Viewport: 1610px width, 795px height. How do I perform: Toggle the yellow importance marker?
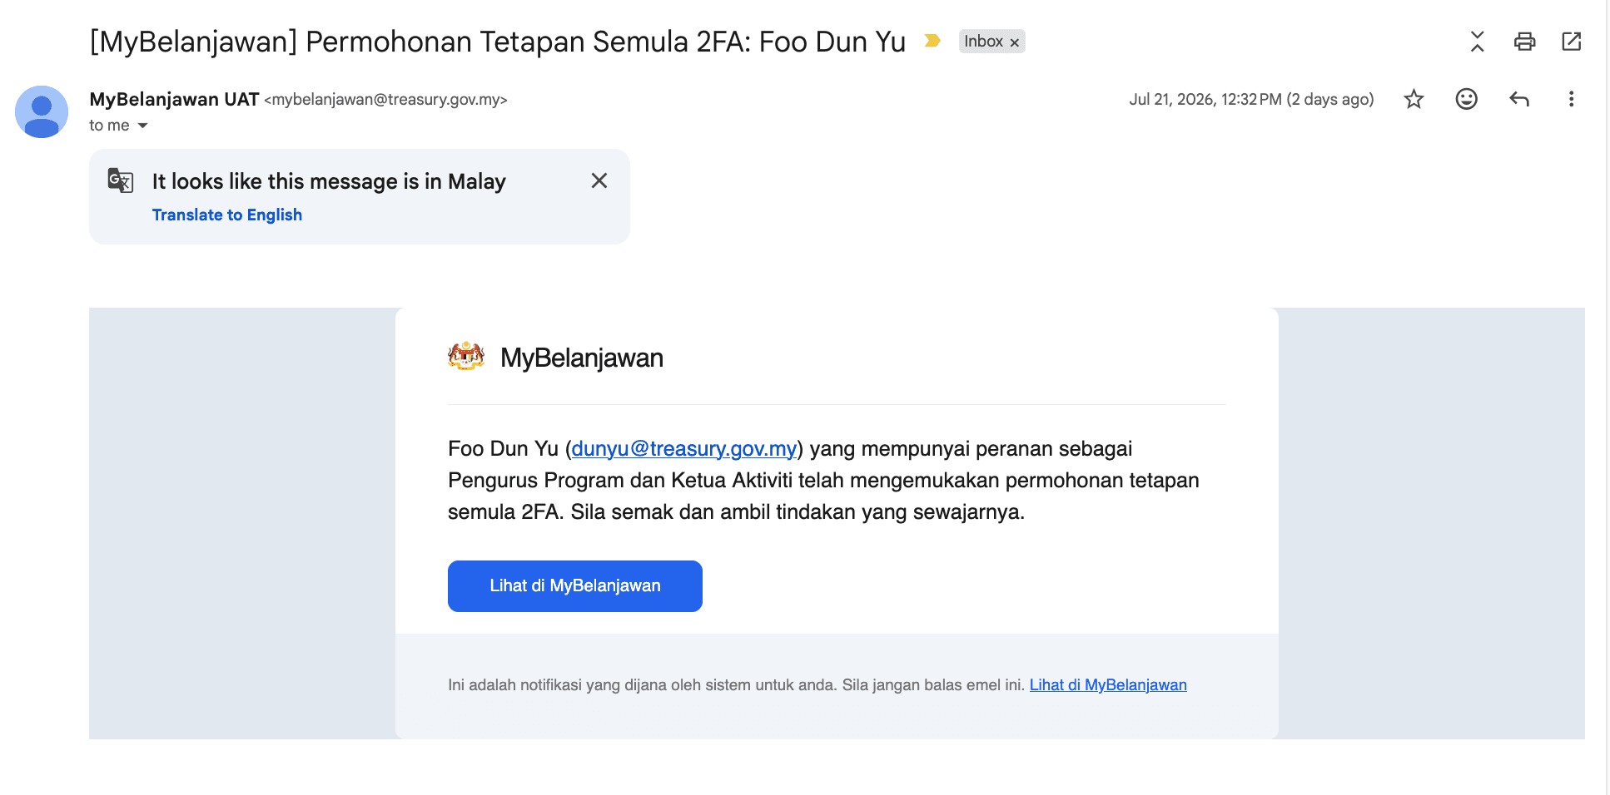pos(932,41)
